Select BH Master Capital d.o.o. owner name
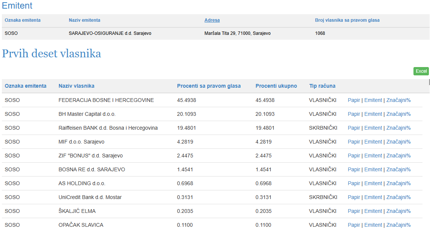 87,114
